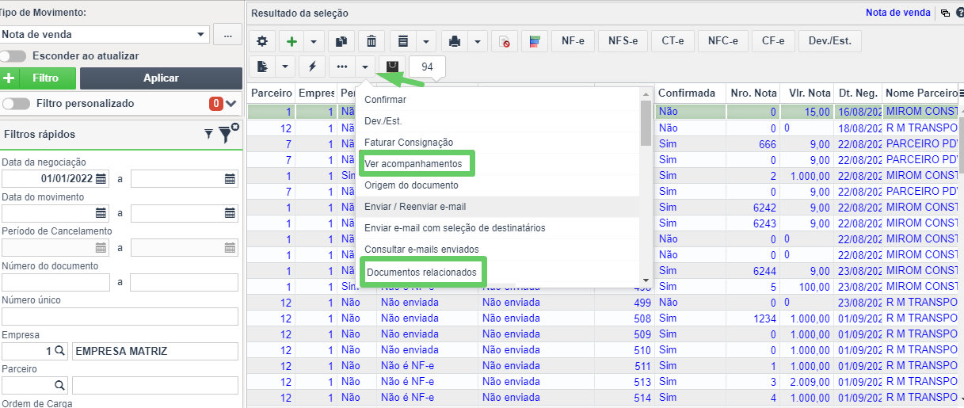This screenshot has height=408, width=964.
Task: Click the dropdown menu scrollbar down arrow
Action: 646,280
